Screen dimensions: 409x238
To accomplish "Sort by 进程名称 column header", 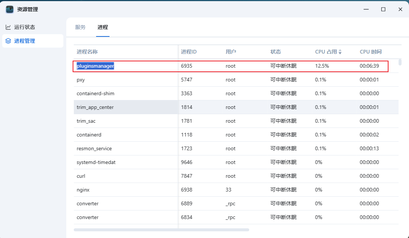I will coord(87,52).
